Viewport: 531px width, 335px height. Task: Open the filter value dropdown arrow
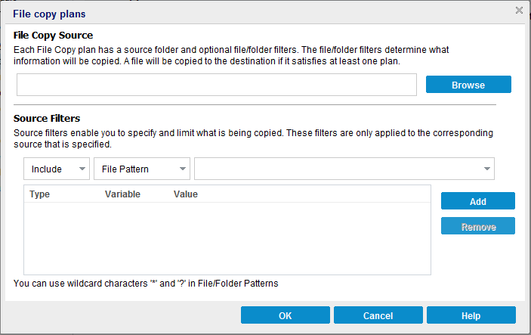(487, 169)
